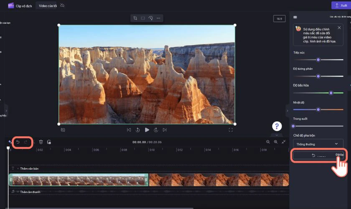The height and width of the screenshot is (209, 351).
Task: Click the 0:18 ruler mark
Action: [264, 150]
